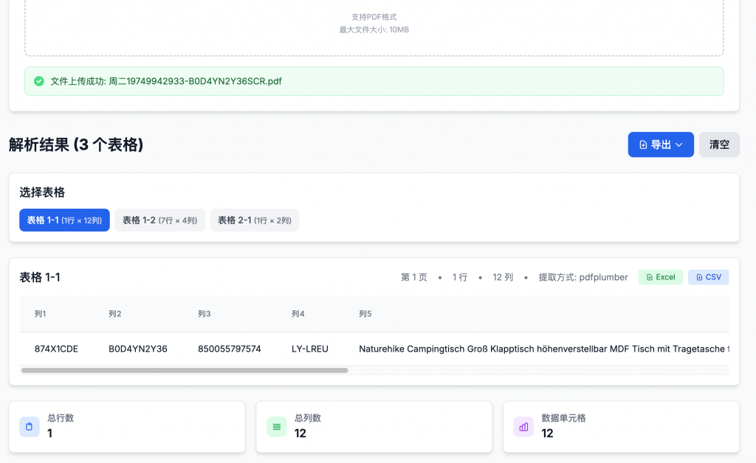Image resolution: width=756 pixels, height=463 pixels.
Task: Click the horizontal scrollbar under the table
Action: click(x=185, y=370)
